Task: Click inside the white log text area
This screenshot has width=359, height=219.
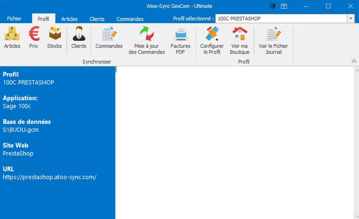Action: pyautogui.click(x=234, y=143)
